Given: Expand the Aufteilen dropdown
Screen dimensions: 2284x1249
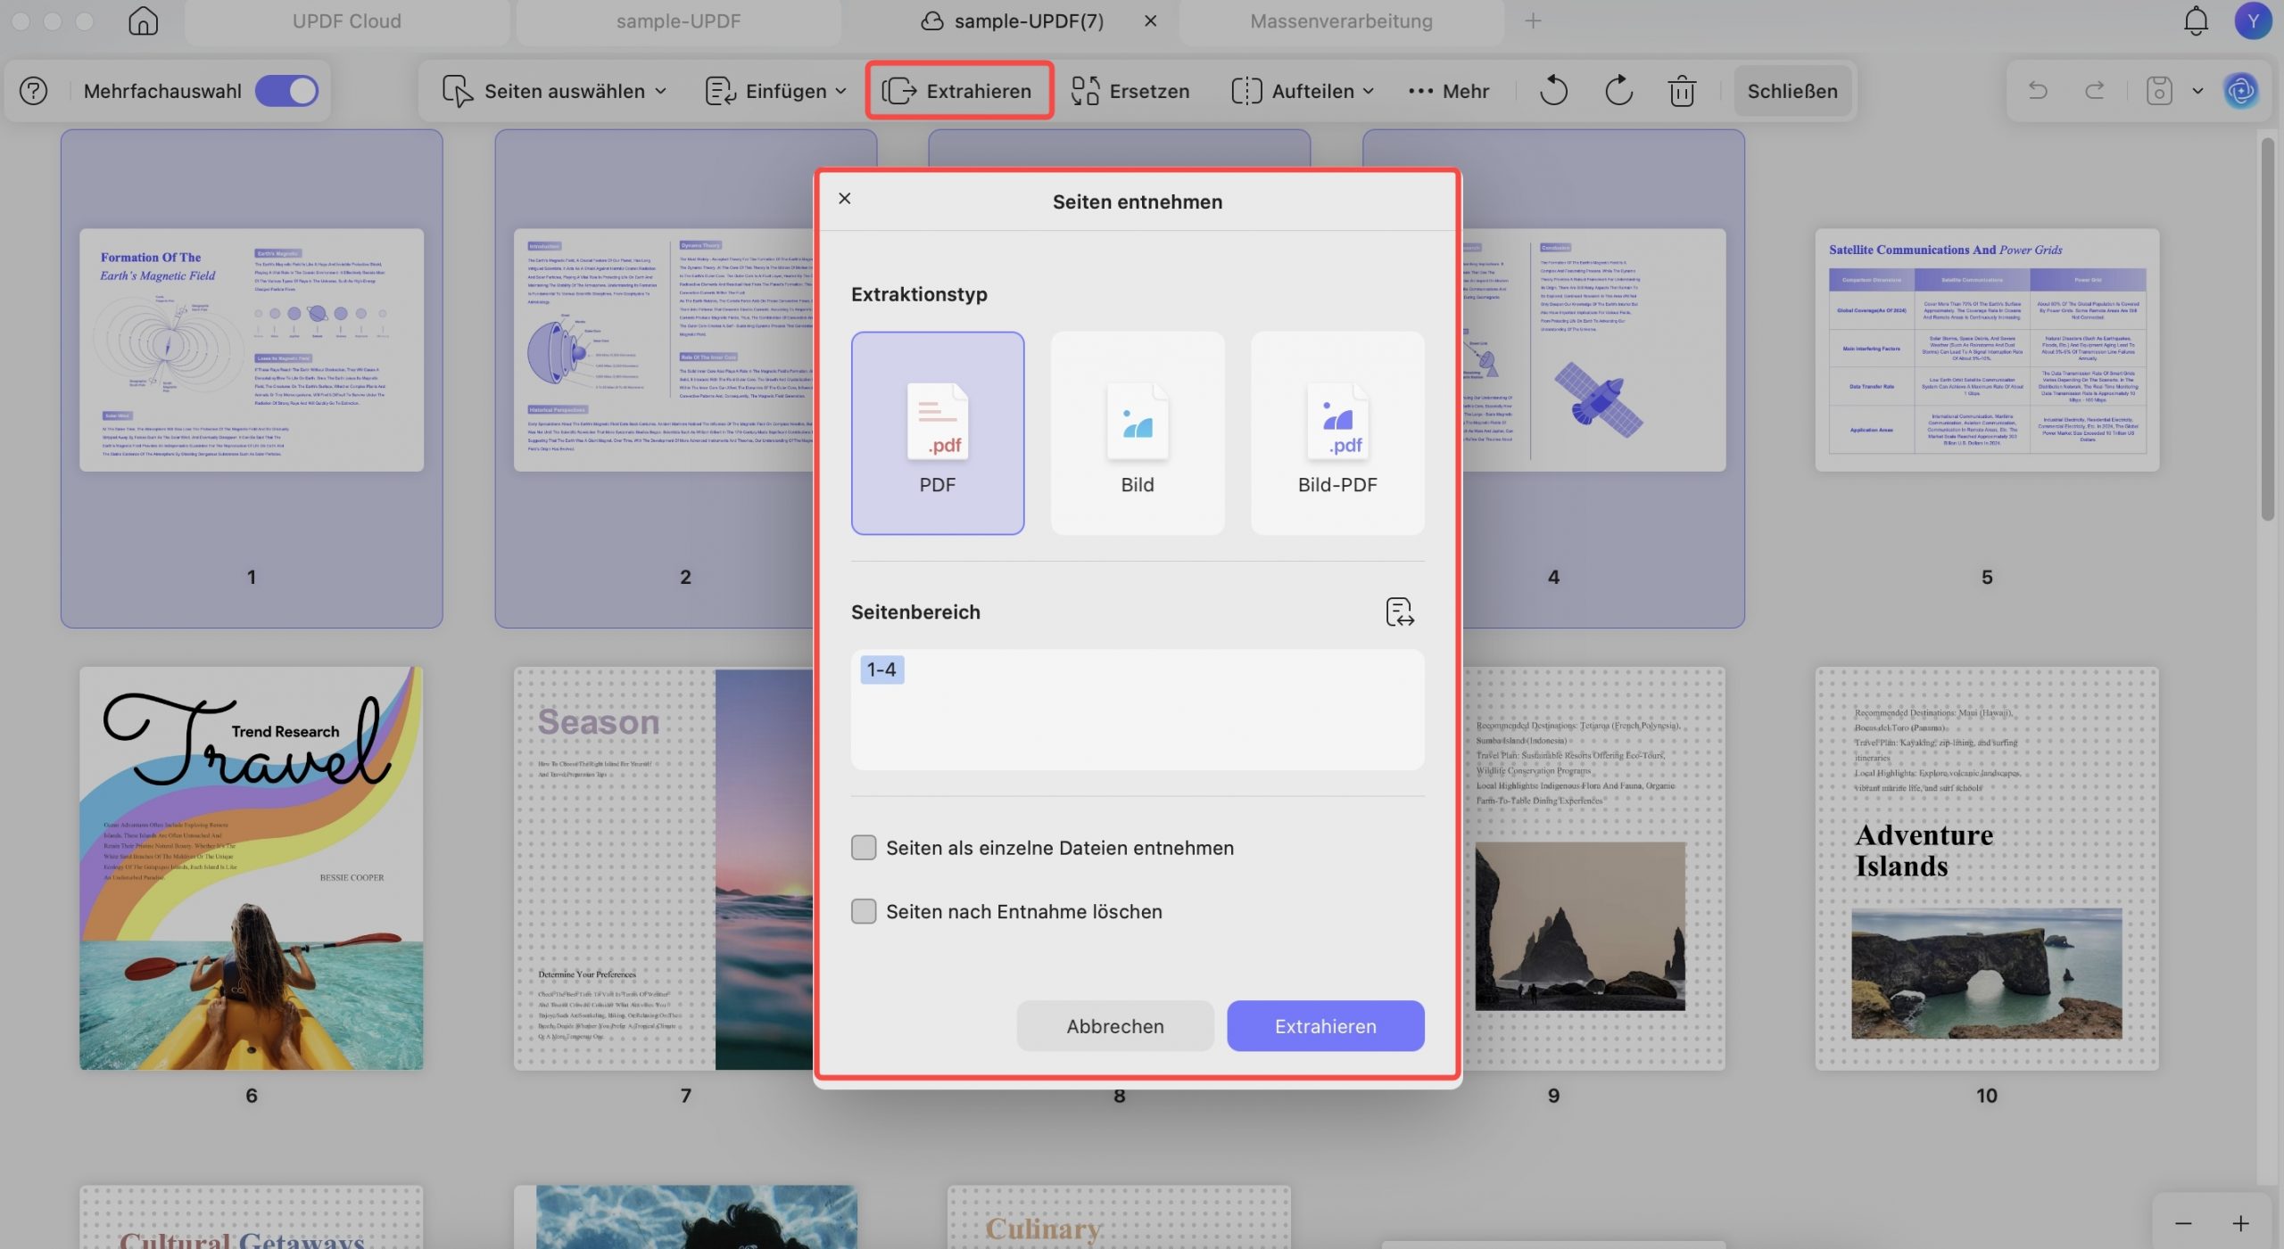Looking at the screenshot, I should 1303,91.
